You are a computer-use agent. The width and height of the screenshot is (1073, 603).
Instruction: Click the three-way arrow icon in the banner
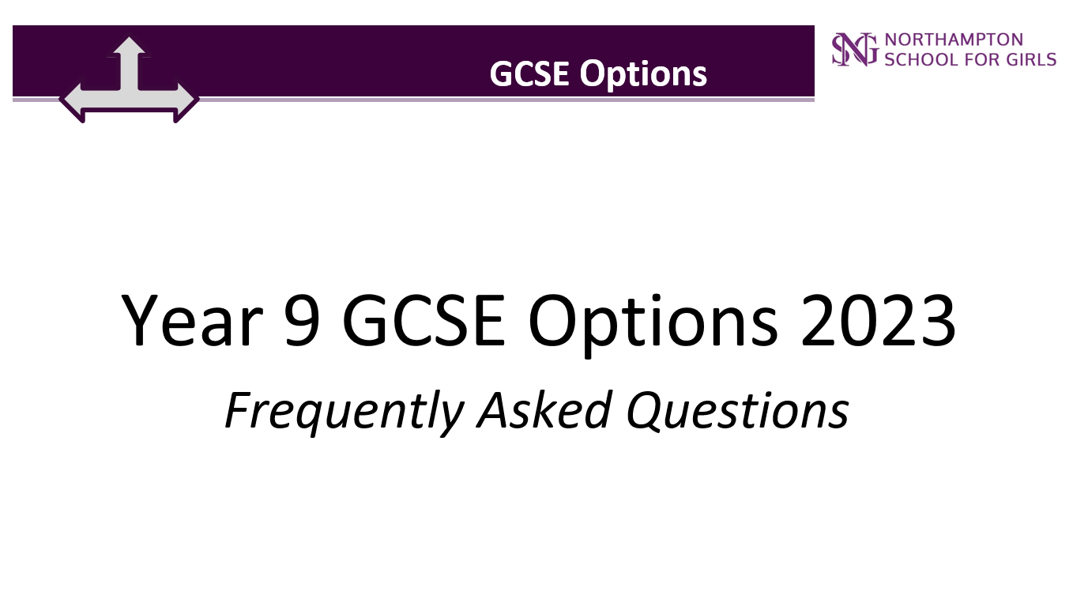(129, 79)
